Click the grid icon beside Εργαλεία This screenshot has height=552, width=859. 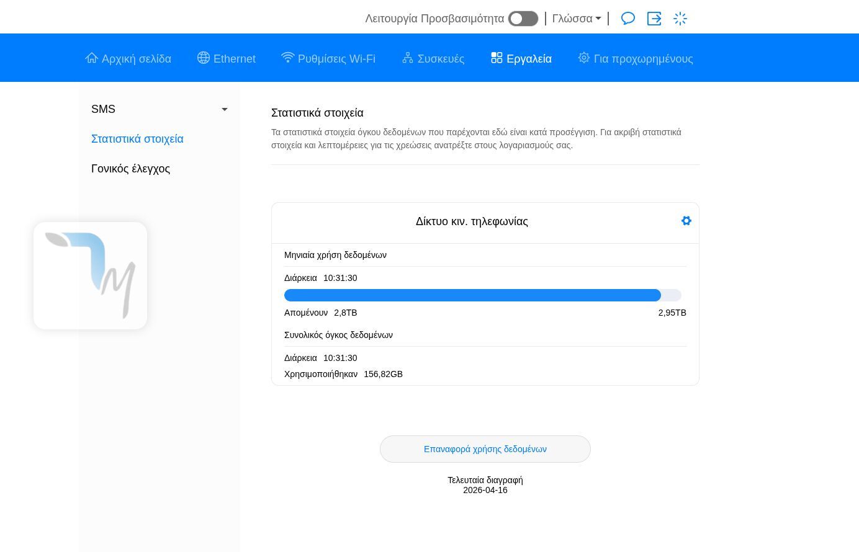click(497, 58)
